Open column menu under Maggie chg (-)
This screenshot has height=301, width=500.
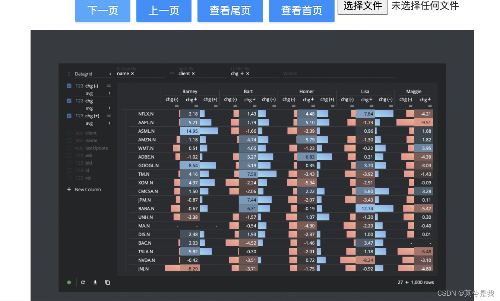(x=410, y=106)
